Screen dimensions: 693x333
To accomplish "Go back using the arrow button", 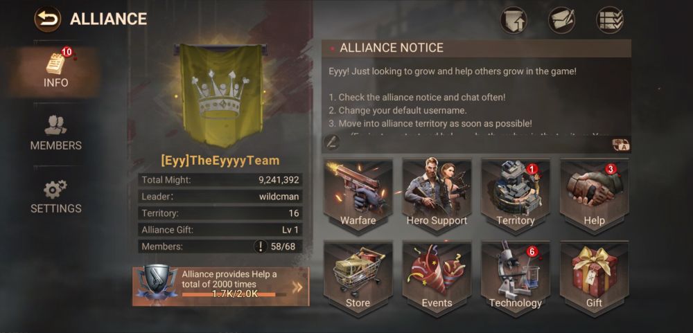I will [47, 19].
